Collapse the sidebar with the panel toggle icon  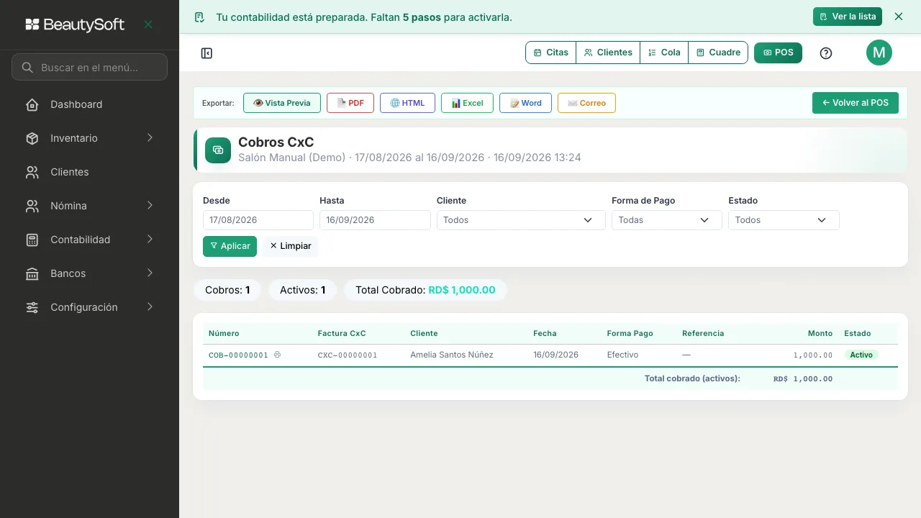point(207,53)
